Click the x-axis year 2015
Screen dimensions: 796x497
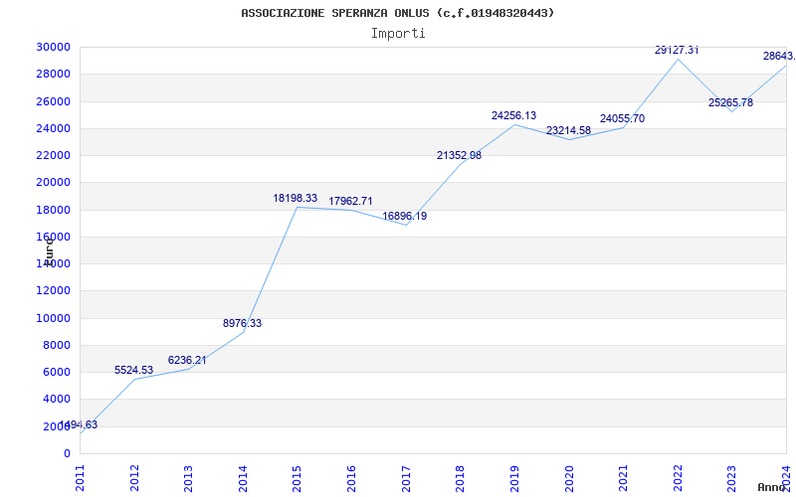coord(297,478)
